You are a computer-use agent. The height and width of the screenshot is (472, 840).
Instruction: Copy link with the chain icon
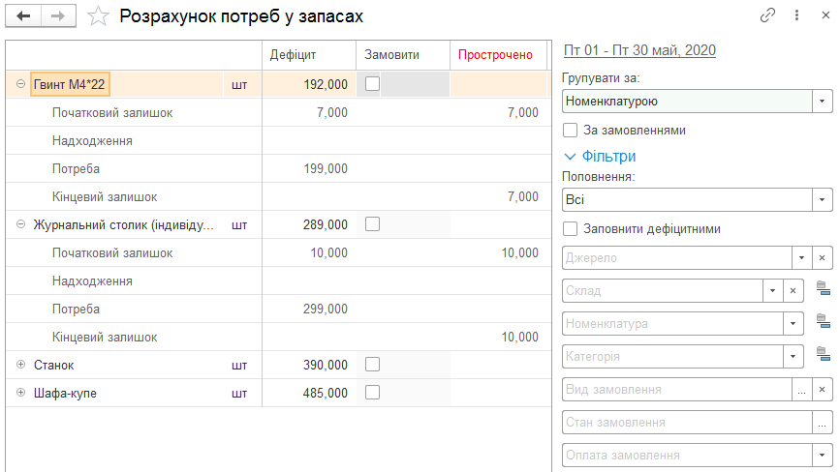[x=767, y=15]
